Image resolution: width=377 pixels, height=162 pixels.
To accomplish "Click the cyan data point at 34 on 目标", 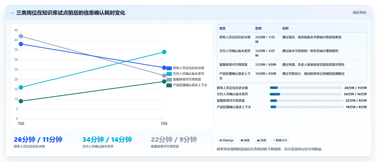I will point(164,52).
